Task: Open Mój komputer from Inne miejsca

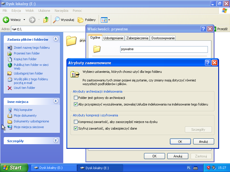Action: click(x=23, y=110)
